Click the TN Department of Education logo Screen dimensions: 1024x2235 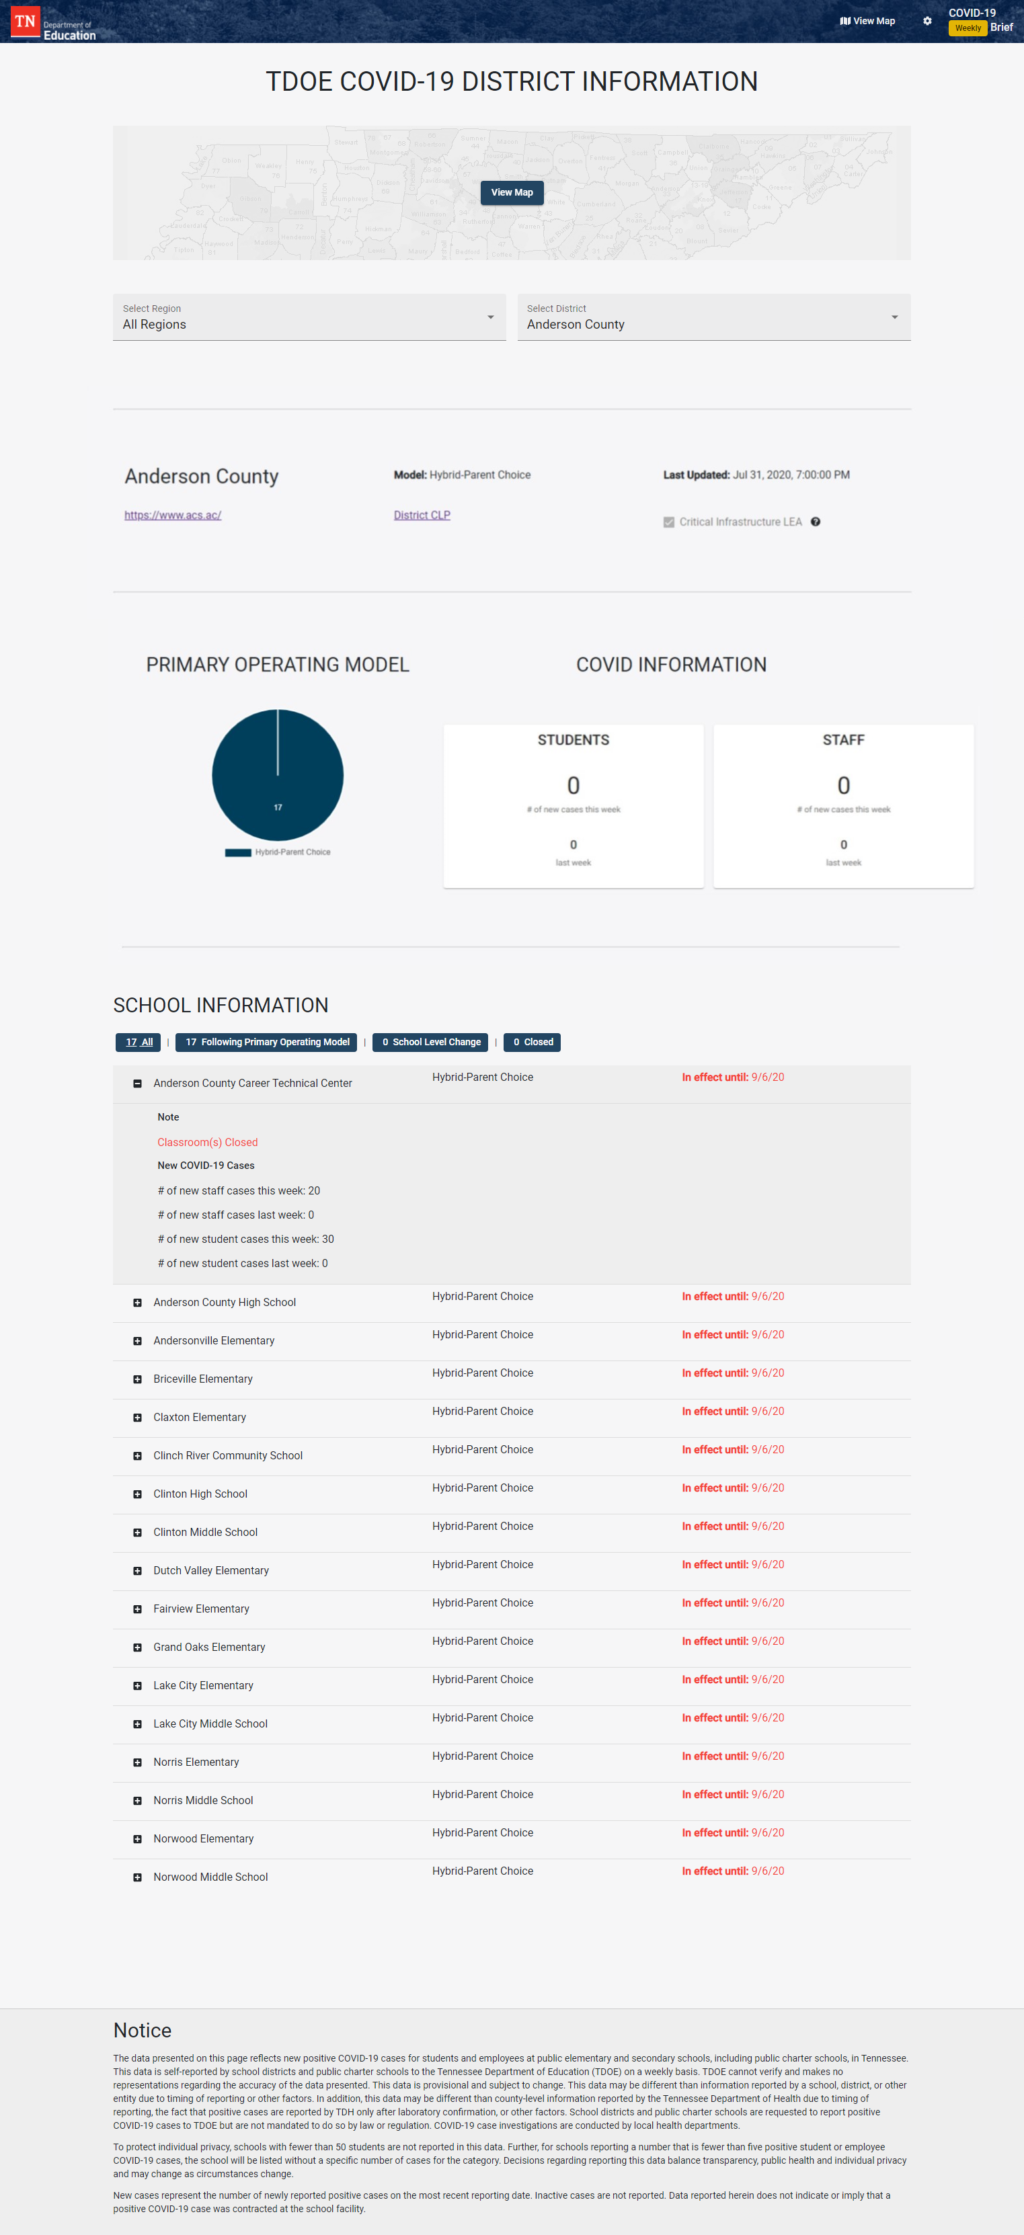52,23
